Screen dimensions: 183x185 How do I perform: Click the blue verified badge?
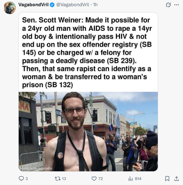[52, 5]
